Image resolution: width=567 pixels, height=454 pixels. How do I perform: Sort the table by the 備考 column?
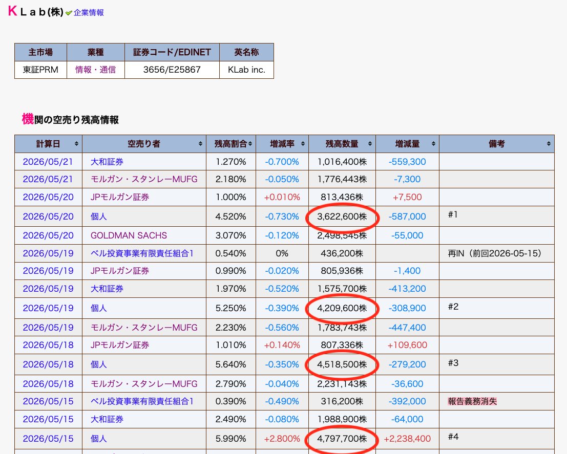[x=549, y=144]
